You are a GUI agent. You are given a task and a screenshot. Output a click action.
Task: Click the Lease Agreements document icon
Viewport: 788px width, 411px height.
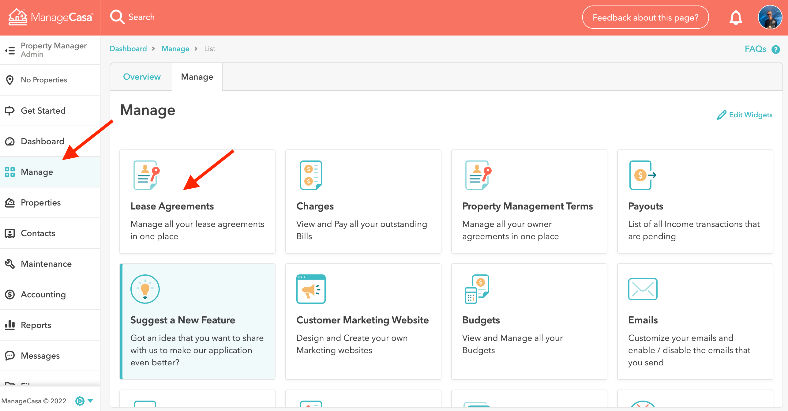coord(147,175)
